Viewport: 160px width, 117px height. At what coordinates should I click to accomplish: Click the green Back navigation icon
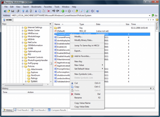[x=63, y=11]
